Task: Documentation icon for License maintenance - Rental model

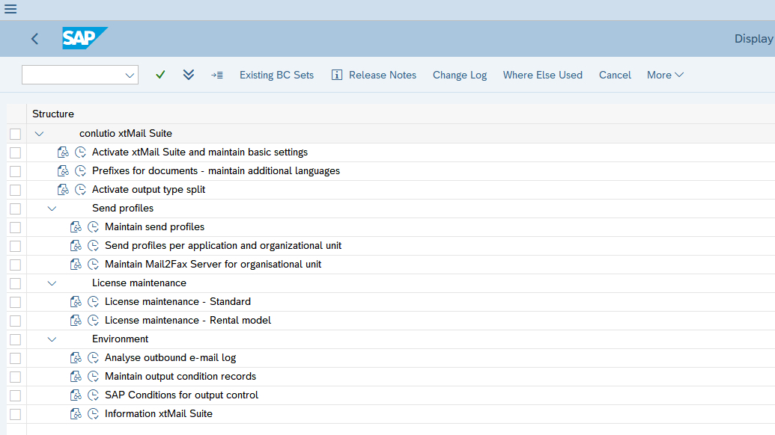Action: pyautogui.click(x=76, y=320)
